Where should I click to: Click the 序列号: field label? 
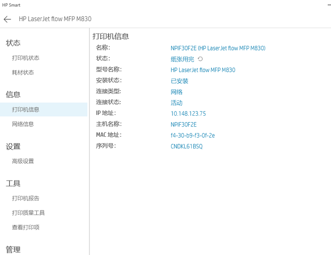106,146
